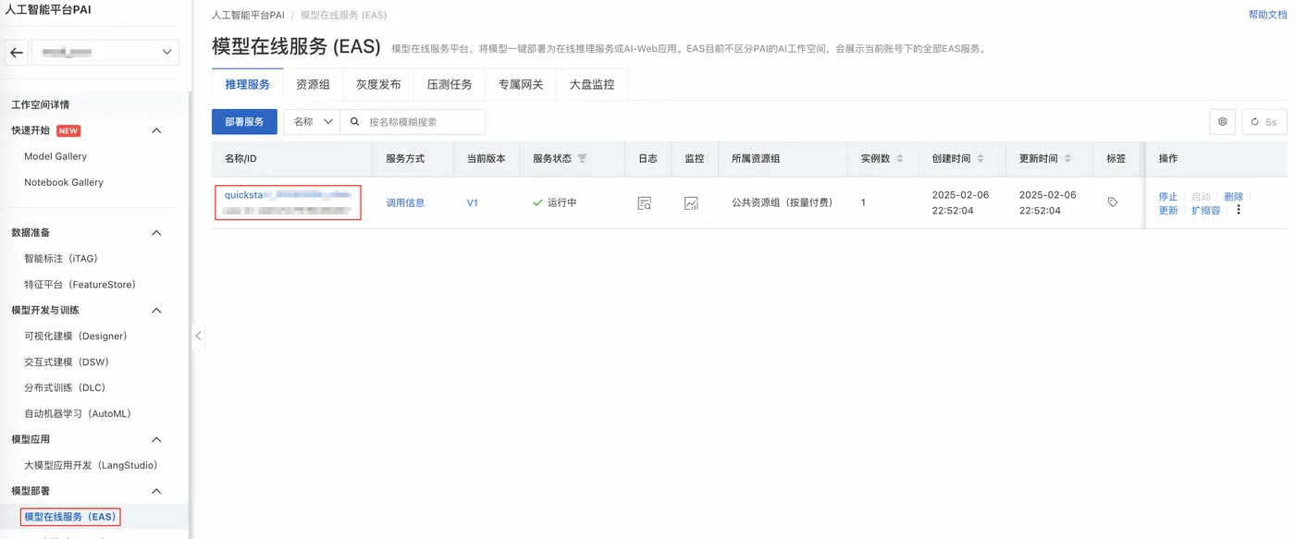Open the monitoring chart icon

click(x=691, y=203)
